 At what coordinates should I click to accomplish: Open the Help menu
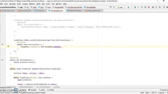coord(65,4)
